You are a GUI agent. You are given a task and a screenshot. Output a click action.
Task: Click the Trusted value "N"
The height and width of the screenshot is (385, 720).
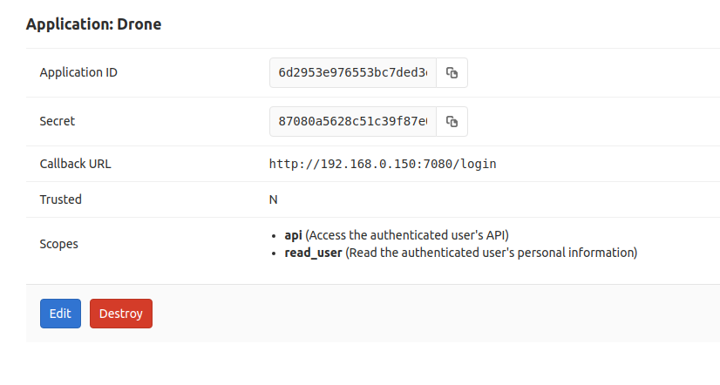(273, 199)
